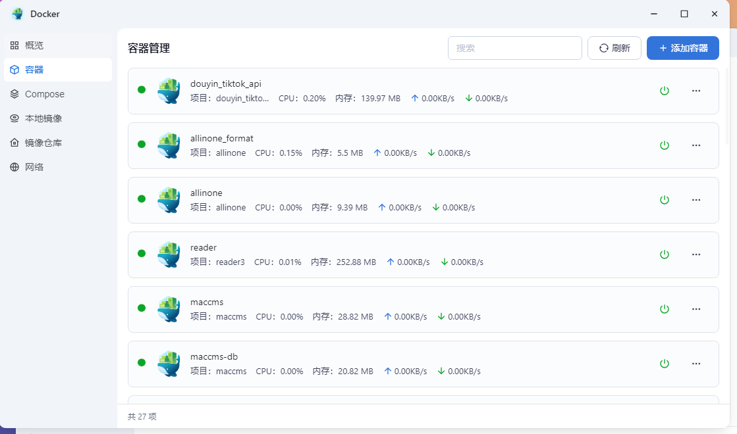Open more options for allinone_format
737x434 pixels.
[x=696, y=145]
